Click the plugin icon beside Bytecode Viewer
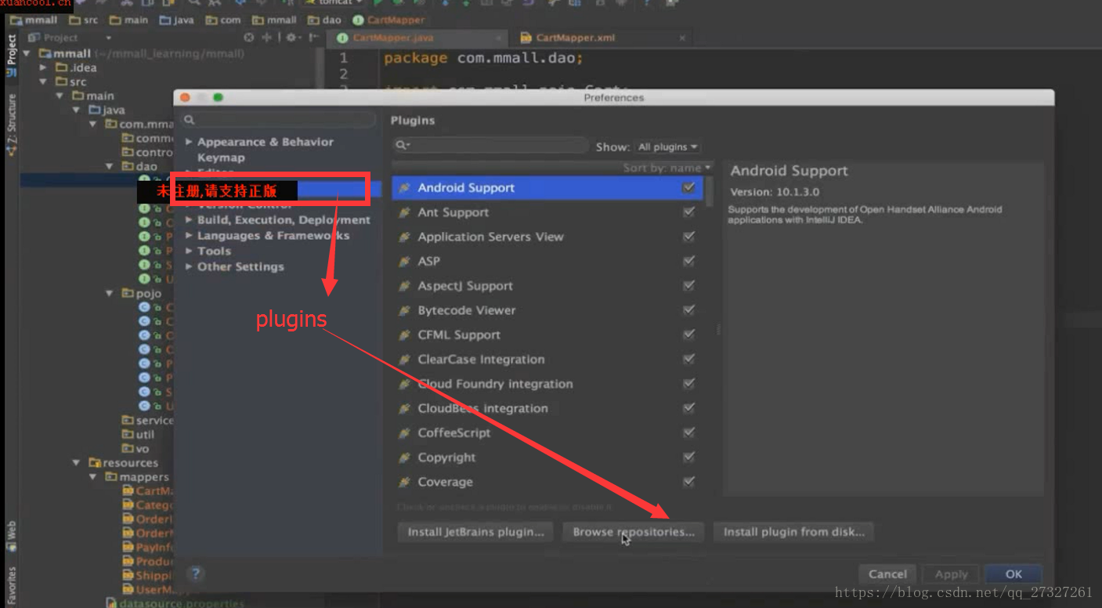 pos(405,310)
